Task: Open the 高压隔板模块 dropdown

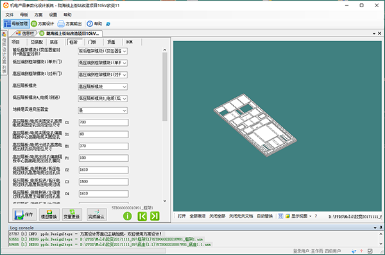Action: 103,87
